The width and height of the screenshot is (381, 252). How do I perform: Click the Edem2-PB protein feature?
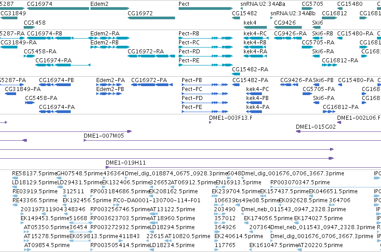click(109, 94)
